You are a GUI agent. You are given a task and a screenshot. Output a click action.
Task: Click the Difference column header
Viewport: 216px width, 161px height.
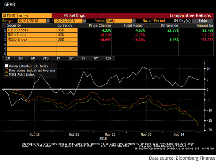169,26
